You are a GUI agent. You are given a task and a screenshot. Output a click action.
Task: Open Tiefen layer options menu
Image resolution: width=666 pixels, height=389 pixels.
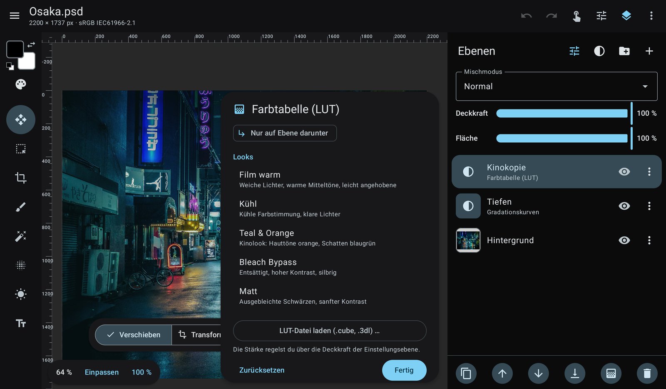pos(649,206)
